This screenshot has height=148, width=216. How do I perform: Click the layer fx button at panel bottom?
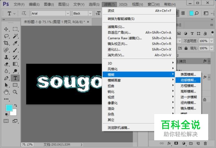(169, 143)
